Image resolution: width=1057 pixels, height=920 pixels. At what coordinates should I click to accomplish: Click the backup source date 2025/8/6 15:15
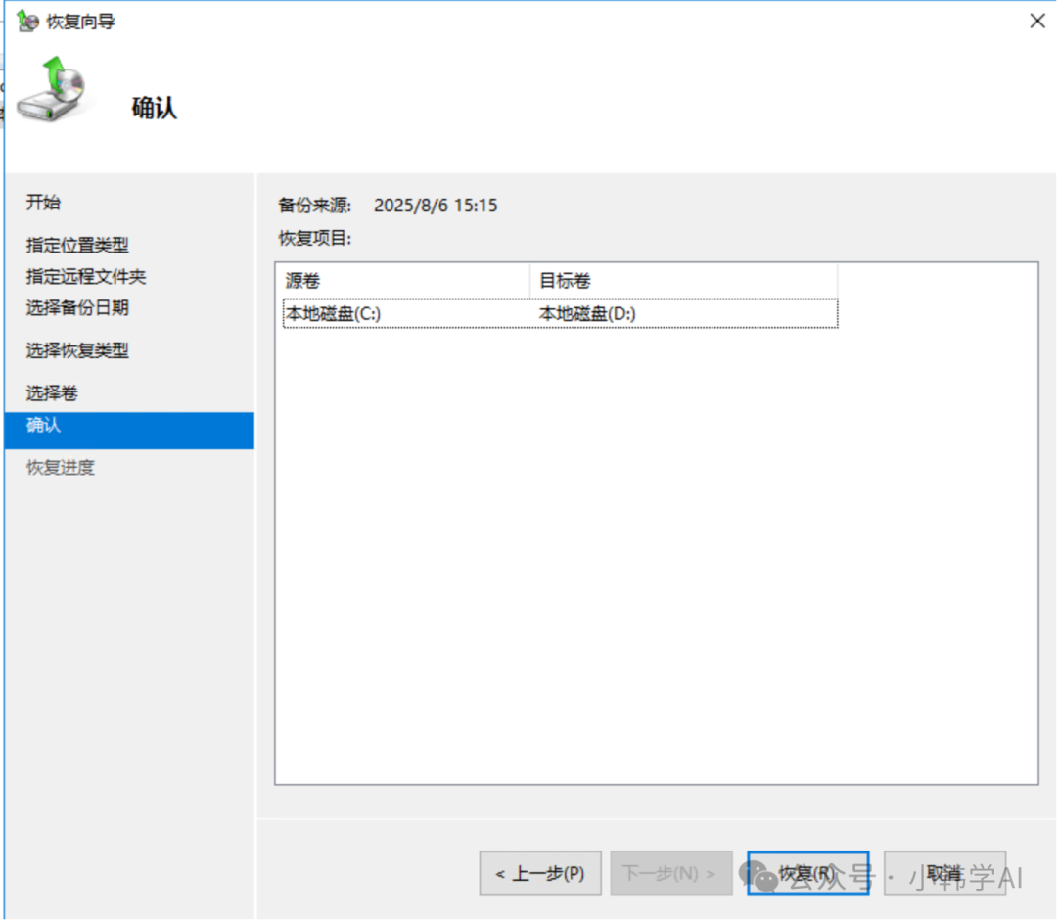pos(436,206)
